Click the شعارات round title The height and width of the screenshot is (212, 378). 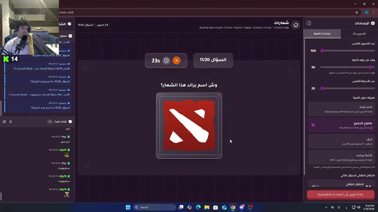pyautogui.click(x=281, y=23)
